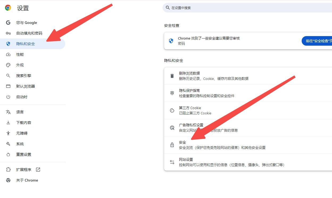
Task: Click text Chrome 找到了一些安全建议需要您审核
Action: [209, 38]
